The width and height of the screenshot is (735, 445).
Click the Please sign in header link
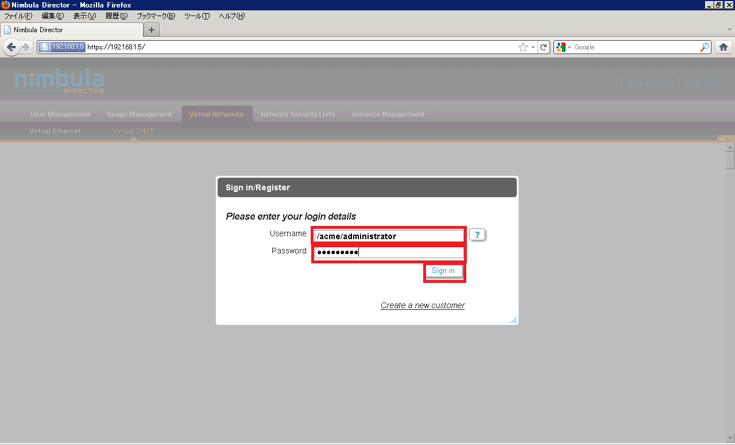click(650, 83)
